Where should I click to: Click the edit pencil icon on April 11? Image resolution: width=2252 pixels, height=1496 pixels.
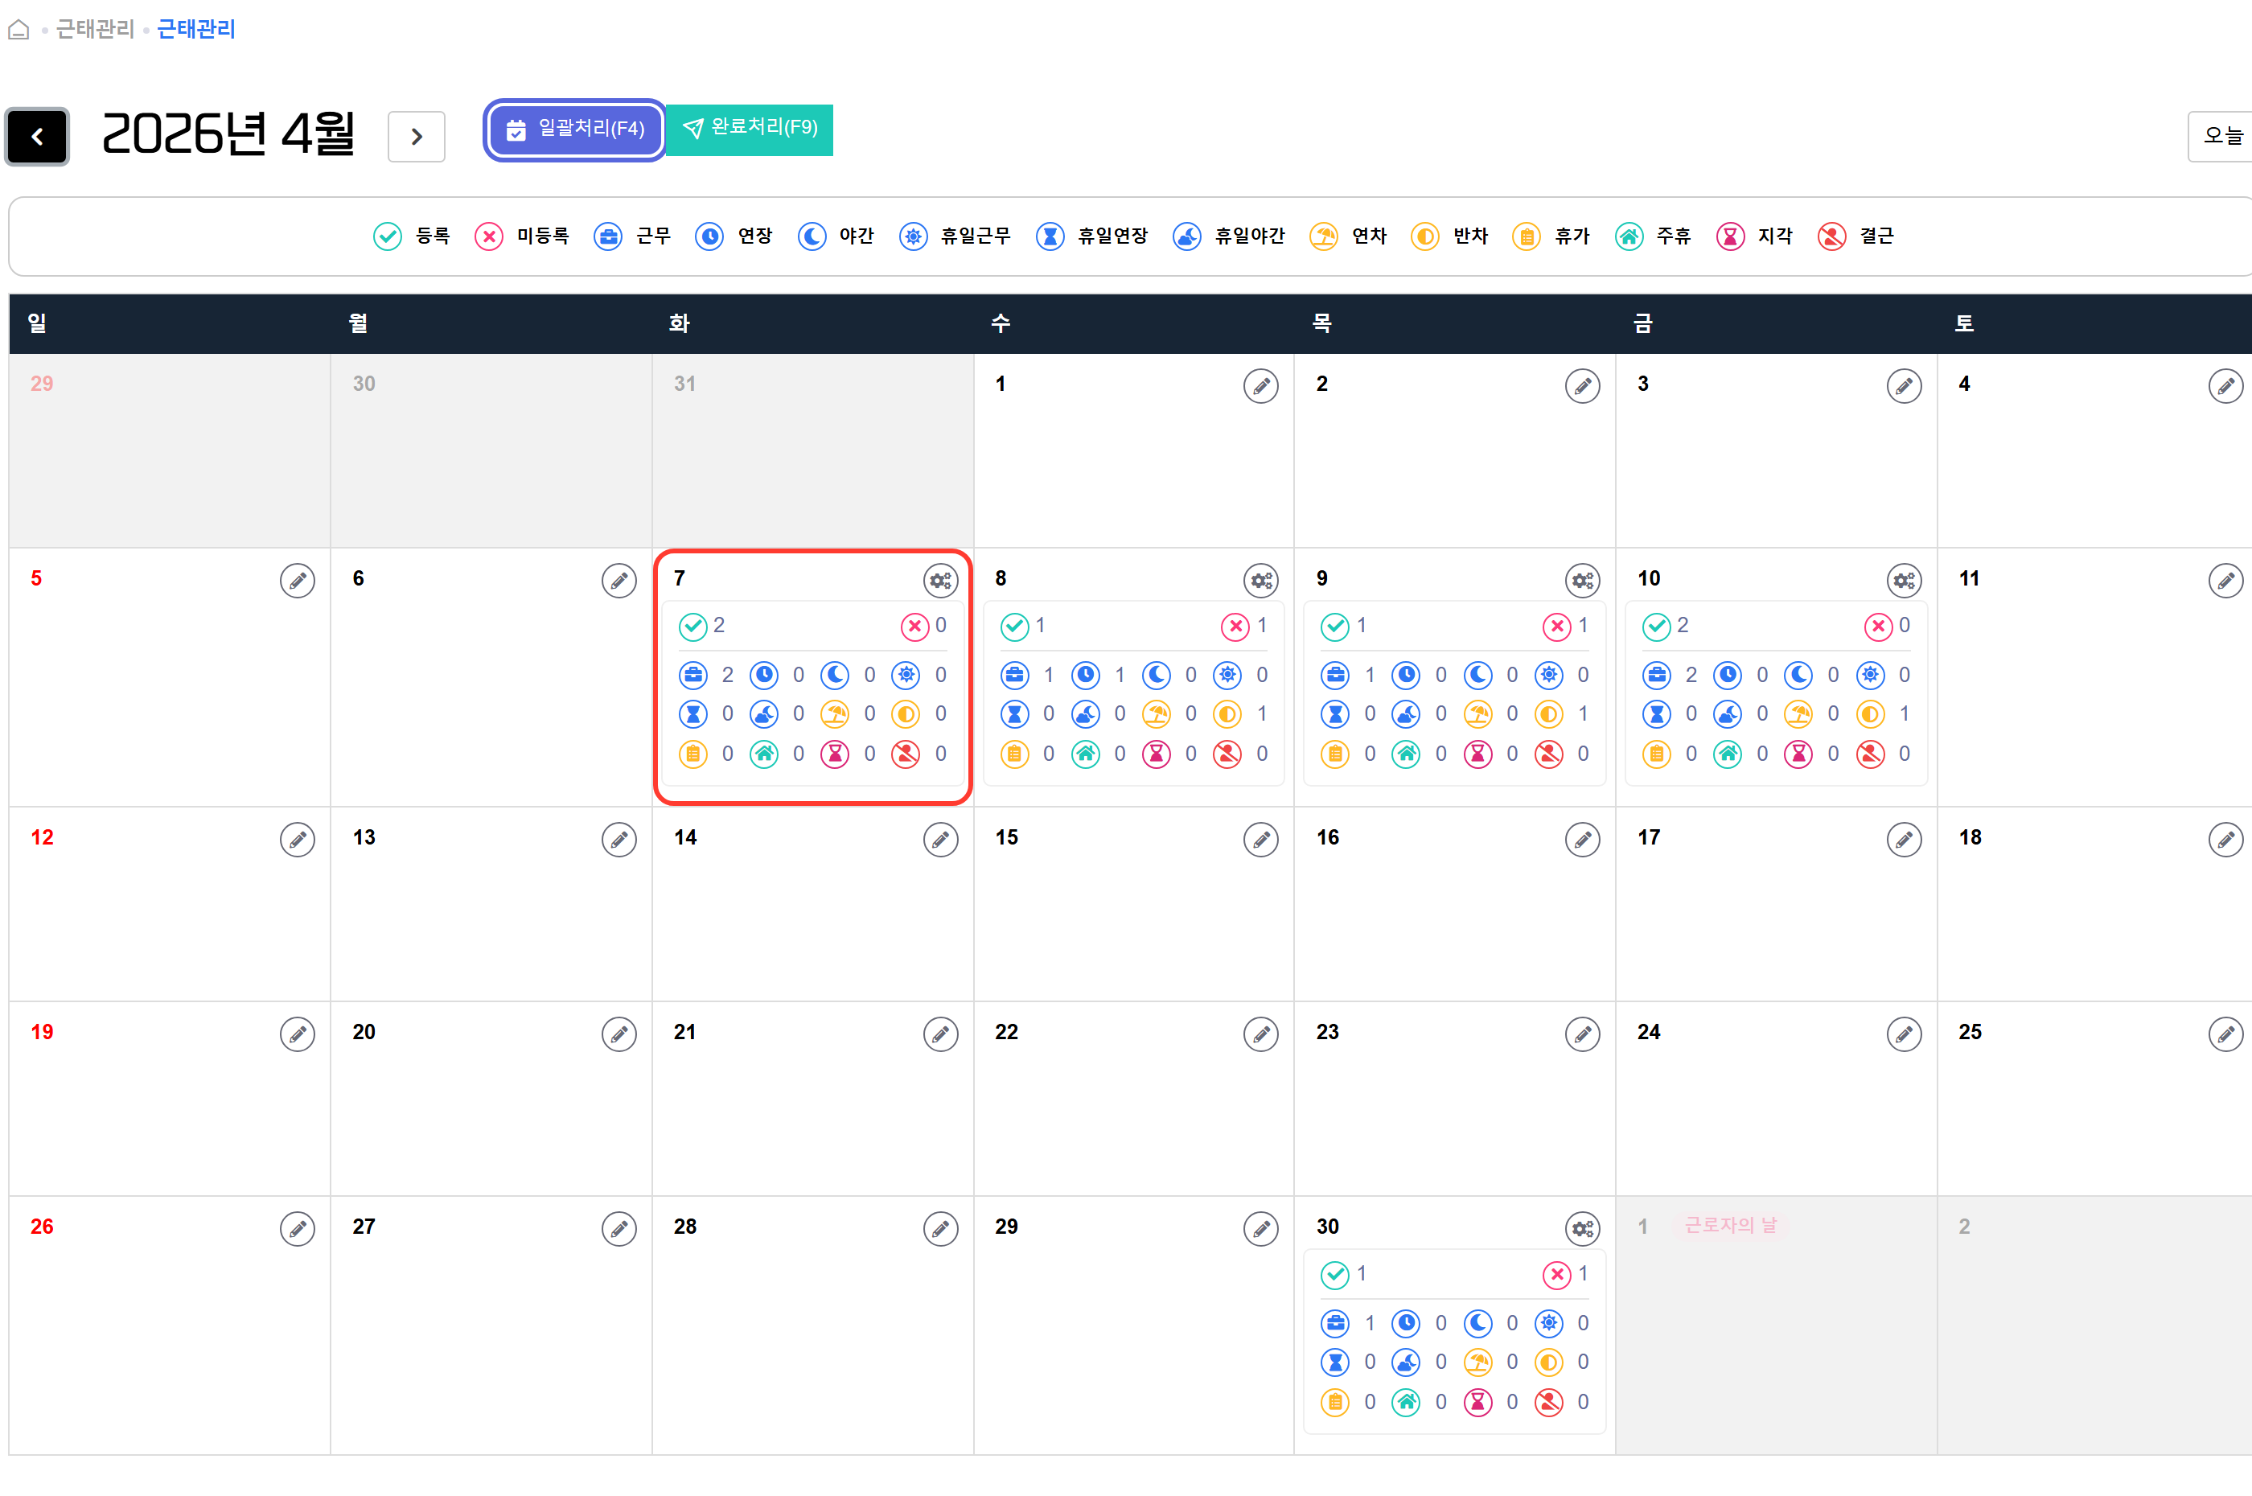tap(2225, 580)
